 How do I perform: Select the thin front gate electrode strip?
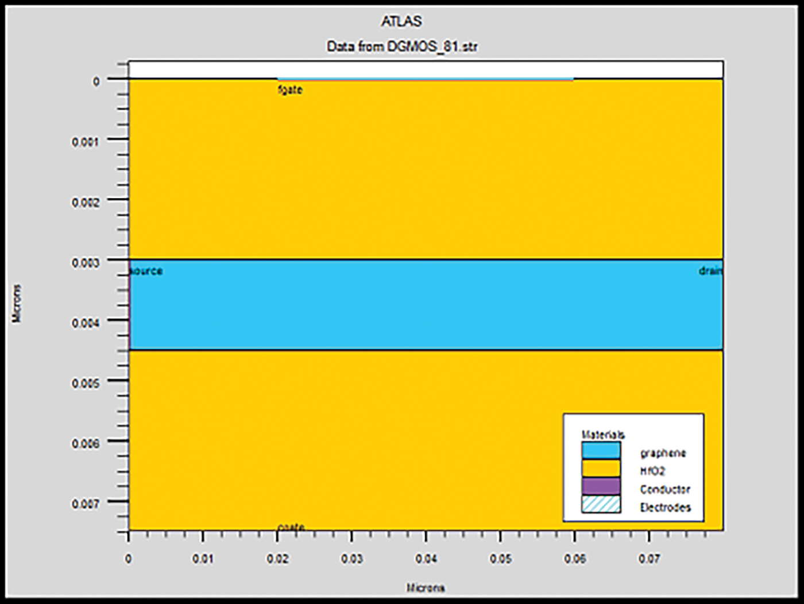[425, 79]
